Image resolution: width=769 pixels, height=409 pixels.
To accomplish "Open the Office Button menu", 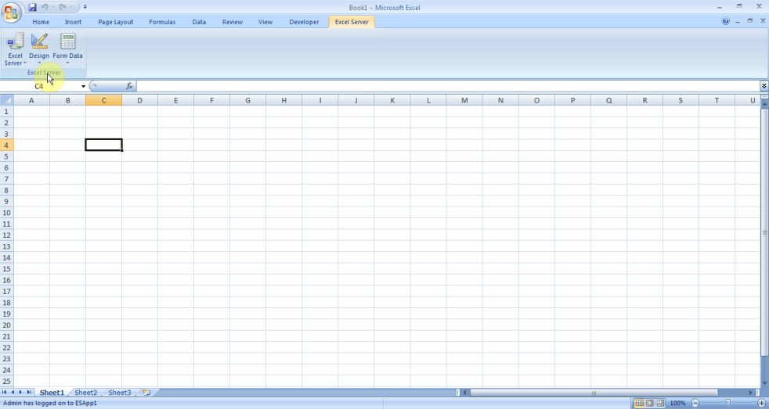I will pos(11,13).
